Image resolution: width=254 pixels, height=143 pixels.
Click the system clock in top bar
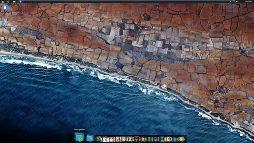pos(248,2)
